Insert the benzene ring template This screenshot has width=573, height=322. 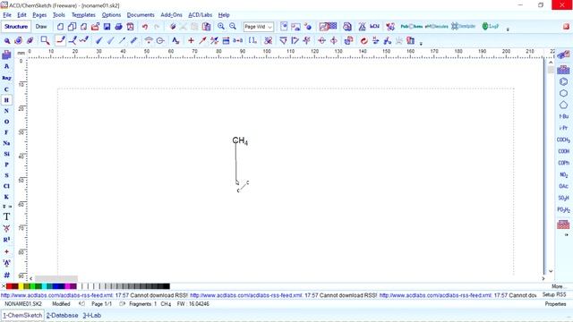pos(563,81)
